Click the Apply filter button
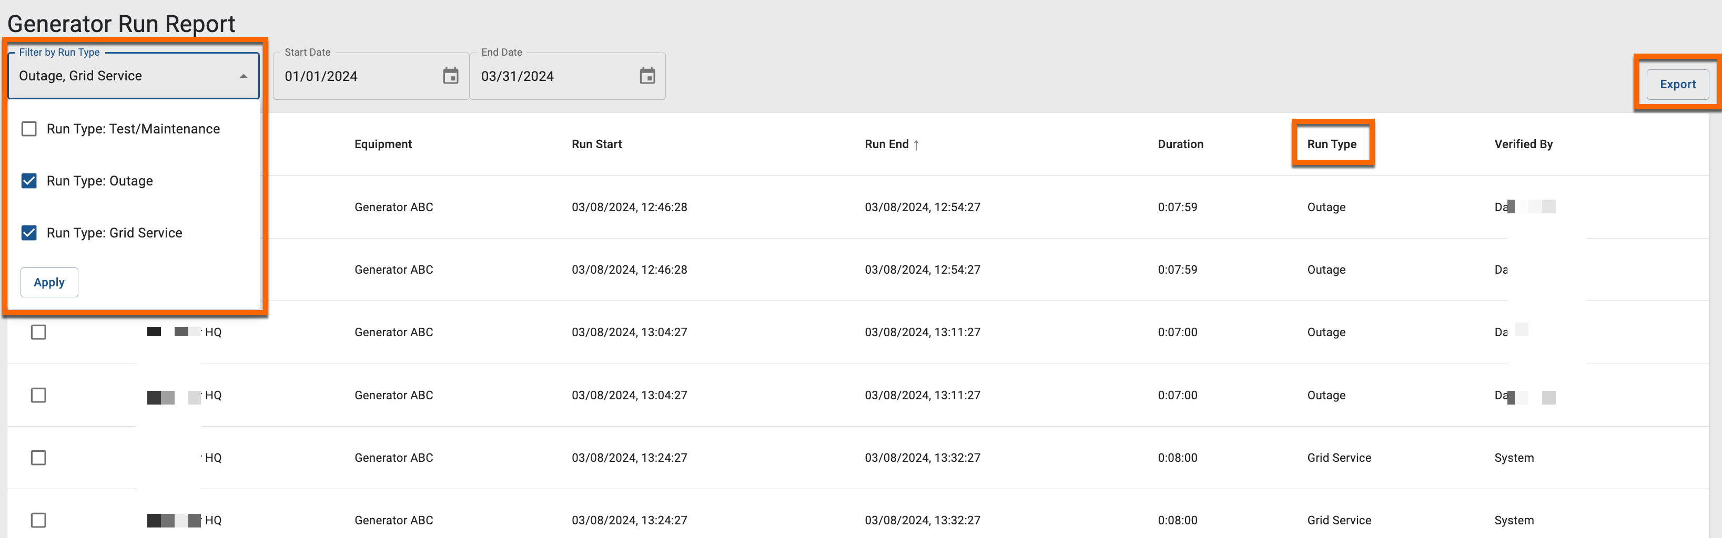Image resolution: width=1722 pixels, height=538 pixels. point(49,282)
